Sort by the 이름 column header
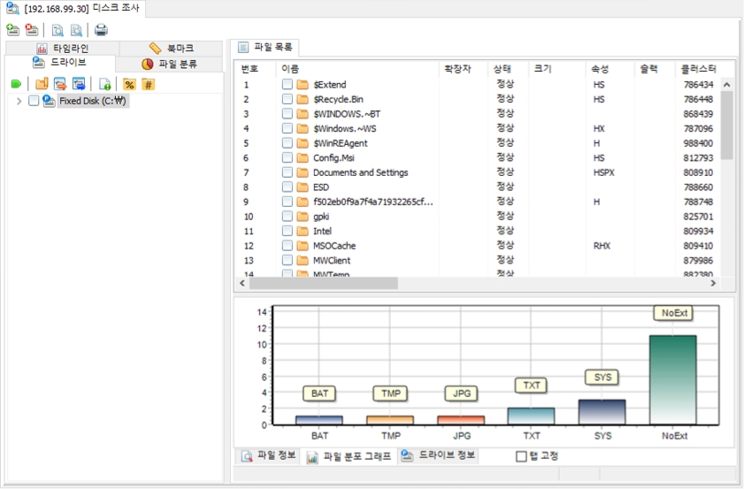This screenshot has height=489, width=744. point(357,69)
